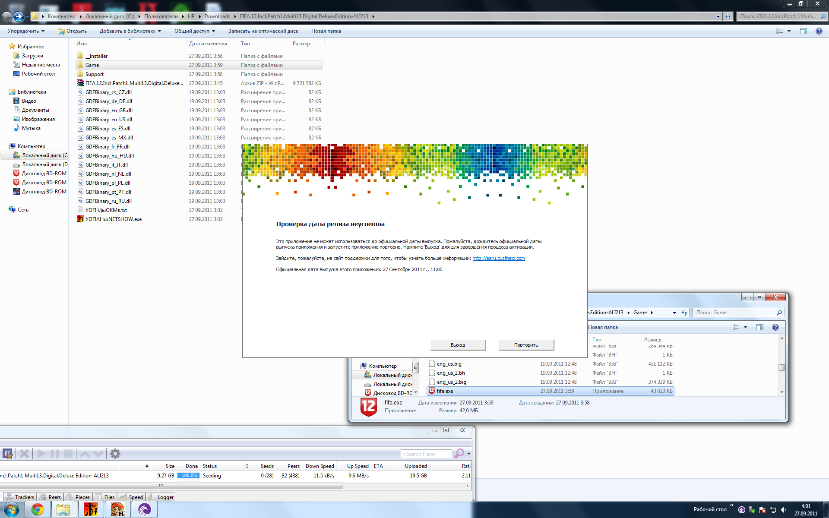Click the torrent search magnifier icon

pyautogui.click(x=459, y=453)
